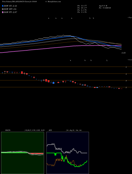Screen dimensions: 132x174
Task: Click the 'Pre C: 1.76' value
Action: 82,12
